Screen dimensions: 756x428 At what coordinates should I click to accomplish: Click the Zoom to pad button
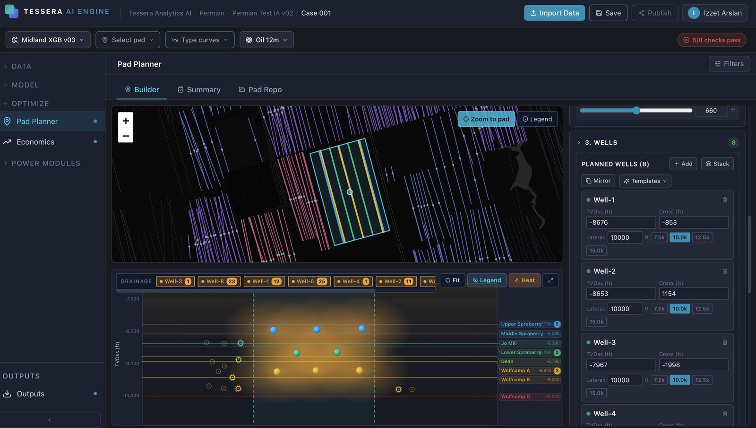[486, 119]
